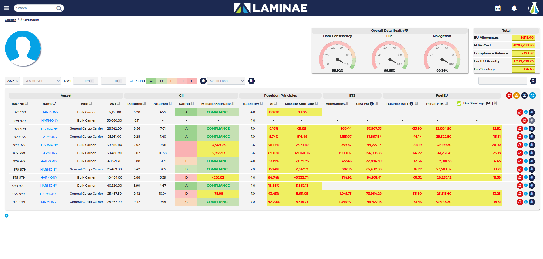
Task: Open chart icon in the 25,467.90 DWT row
Action: (532, 202)
